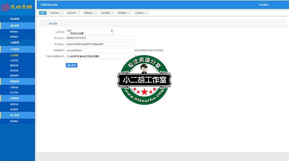Screen dimensions: 289x161
Task: Open 支付列表 in the sidebar
Action: 14,92
